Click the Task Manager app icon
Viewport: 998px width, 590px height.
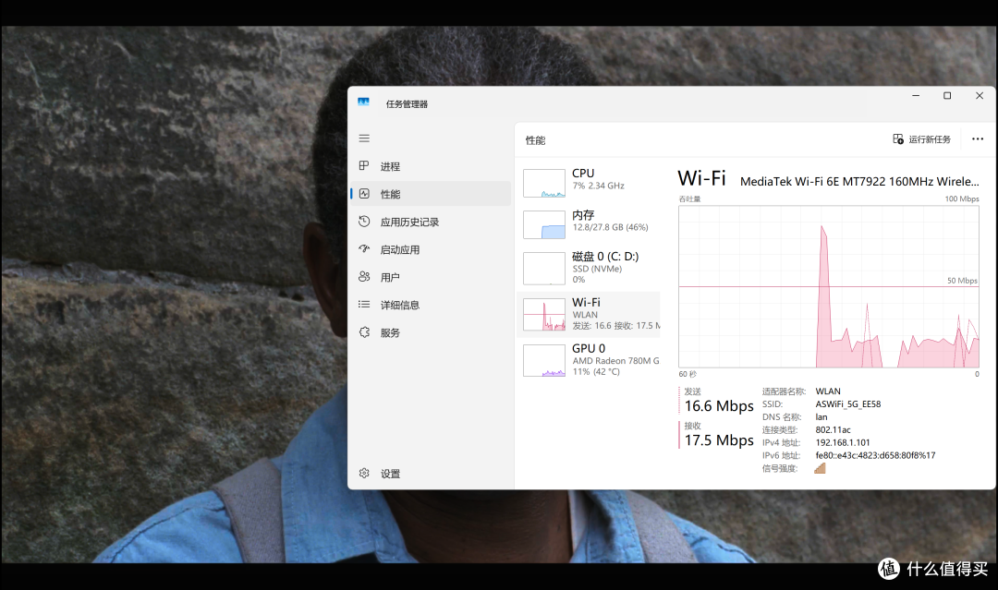pos(363,102)
